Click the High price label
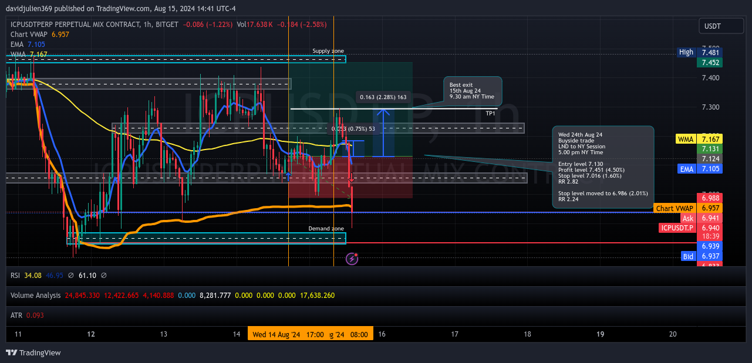752x363 pixels. [686, 52]
